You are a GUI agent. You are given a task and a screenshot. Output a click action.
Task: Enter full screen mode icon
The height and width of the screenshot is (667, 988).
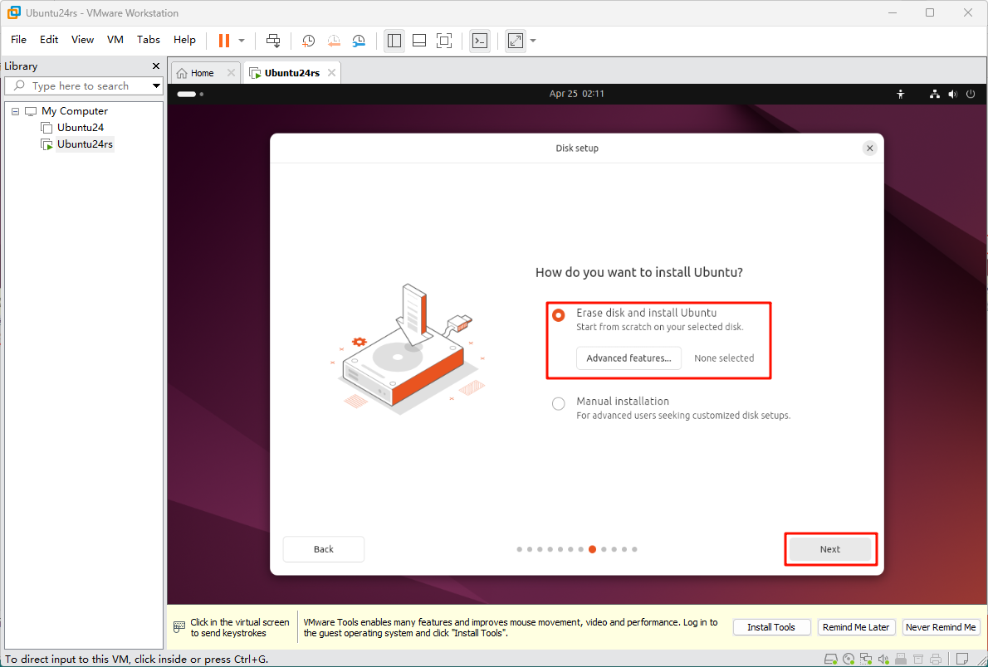click(444, 41)
